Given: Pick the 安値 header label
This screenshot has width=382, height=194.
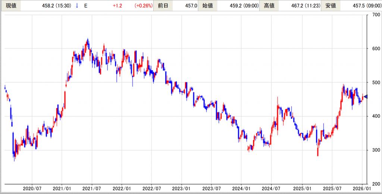Looking at the screenshot, I should pyautogui.click(x=331, y=6).
